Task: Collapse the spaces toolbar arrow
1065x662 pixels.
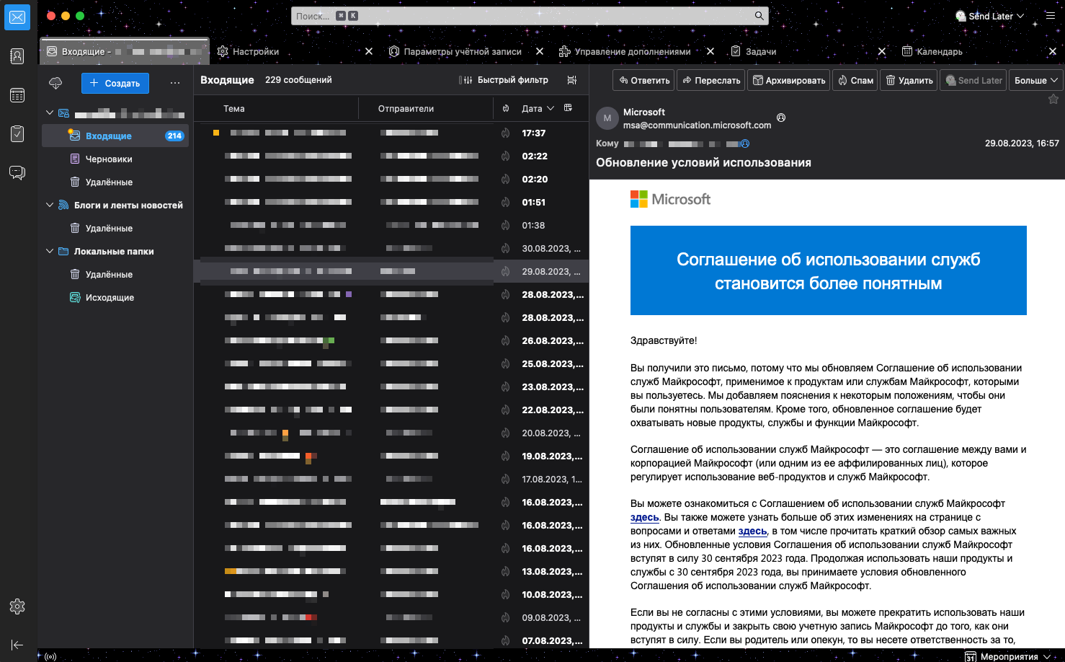Action: click(17, 645)
